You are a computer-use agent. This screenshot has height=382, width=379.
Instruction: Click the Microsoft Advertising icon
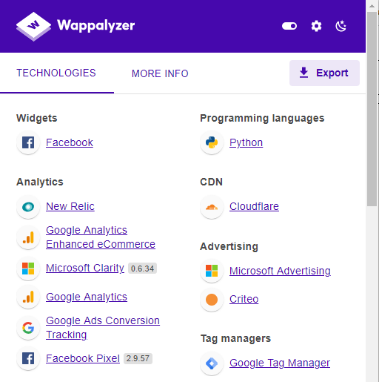point(212,271)
